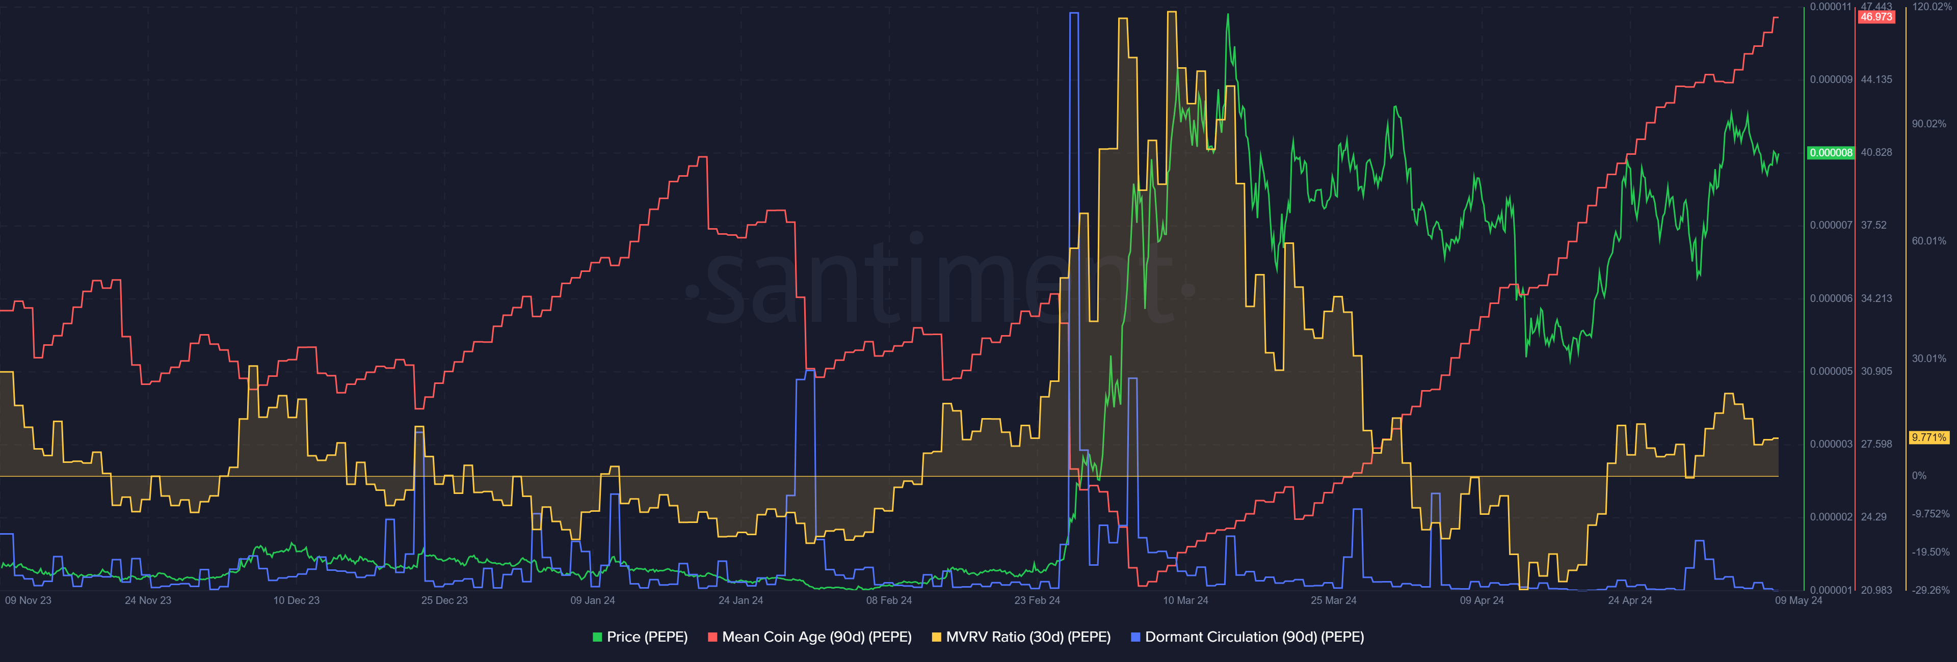The width and height of the screenshot is (1957, 662).
Task: Click the 0% MVRV axis value
Action: point(1919,476)
